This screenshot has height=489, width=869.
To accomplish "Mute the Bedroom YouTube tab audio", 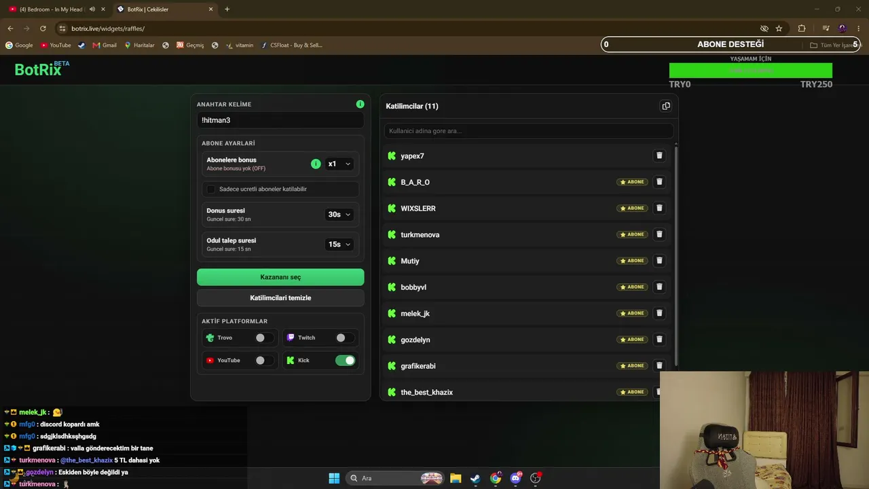I will (92, 10).
